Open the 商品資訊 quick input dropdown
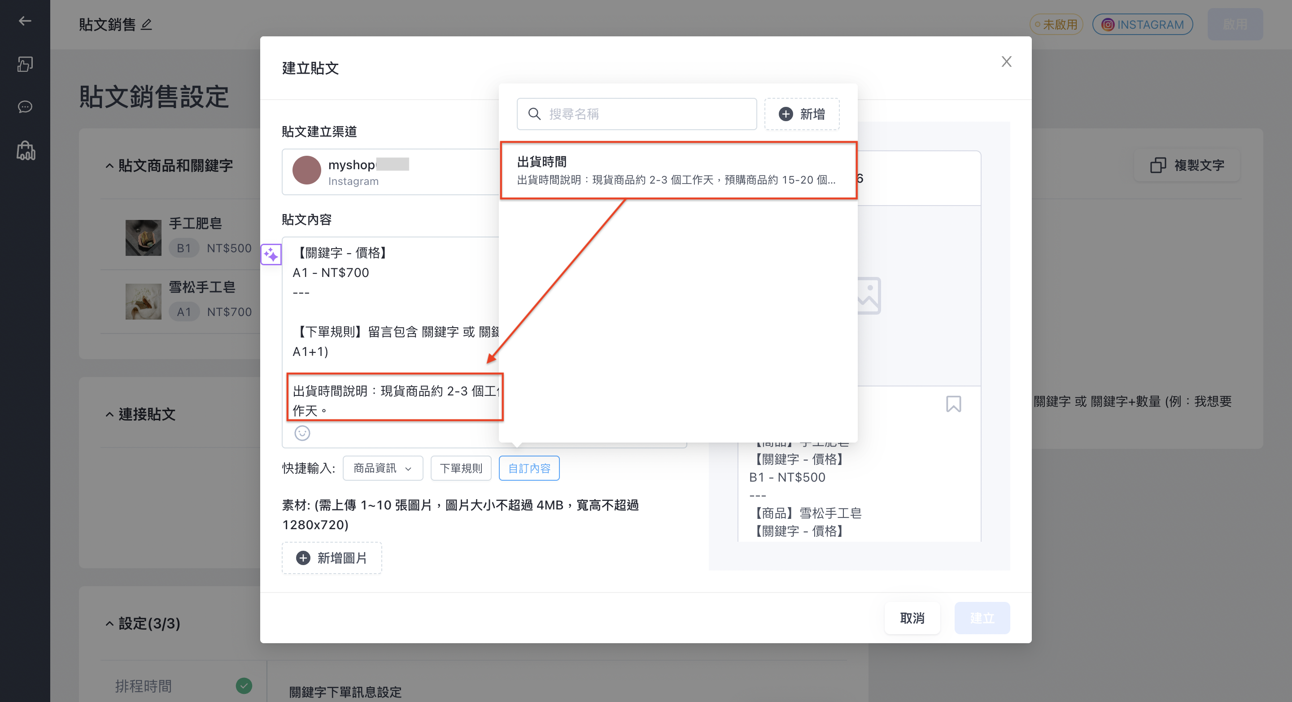This screenshot has height=702, width=1292. [x=383, y=468]
